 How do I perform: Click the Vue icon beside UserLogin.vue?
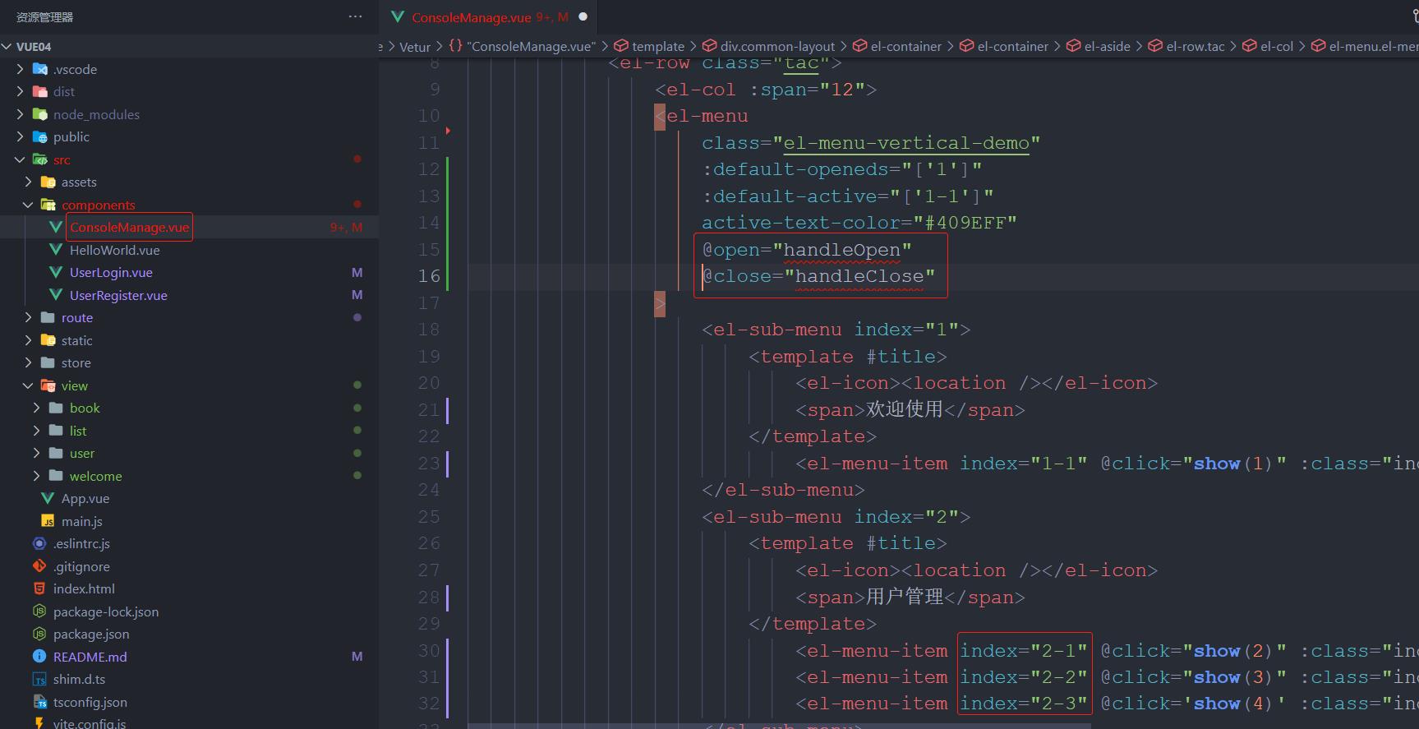[x=56, y=272]
